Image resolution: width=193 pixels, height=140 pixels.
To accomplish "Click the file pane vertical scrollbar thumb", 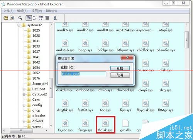I will point(186,40).
